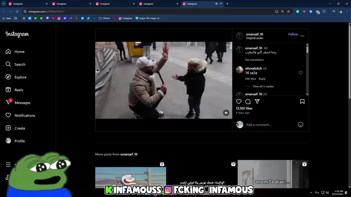Open the Permis bookmarks folder
The height and width of the screenshot is (197, 351).
pos(104,18)
